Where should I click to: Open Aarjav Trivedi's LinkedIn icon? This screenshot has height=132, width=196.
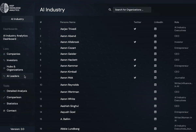point(155,29)
